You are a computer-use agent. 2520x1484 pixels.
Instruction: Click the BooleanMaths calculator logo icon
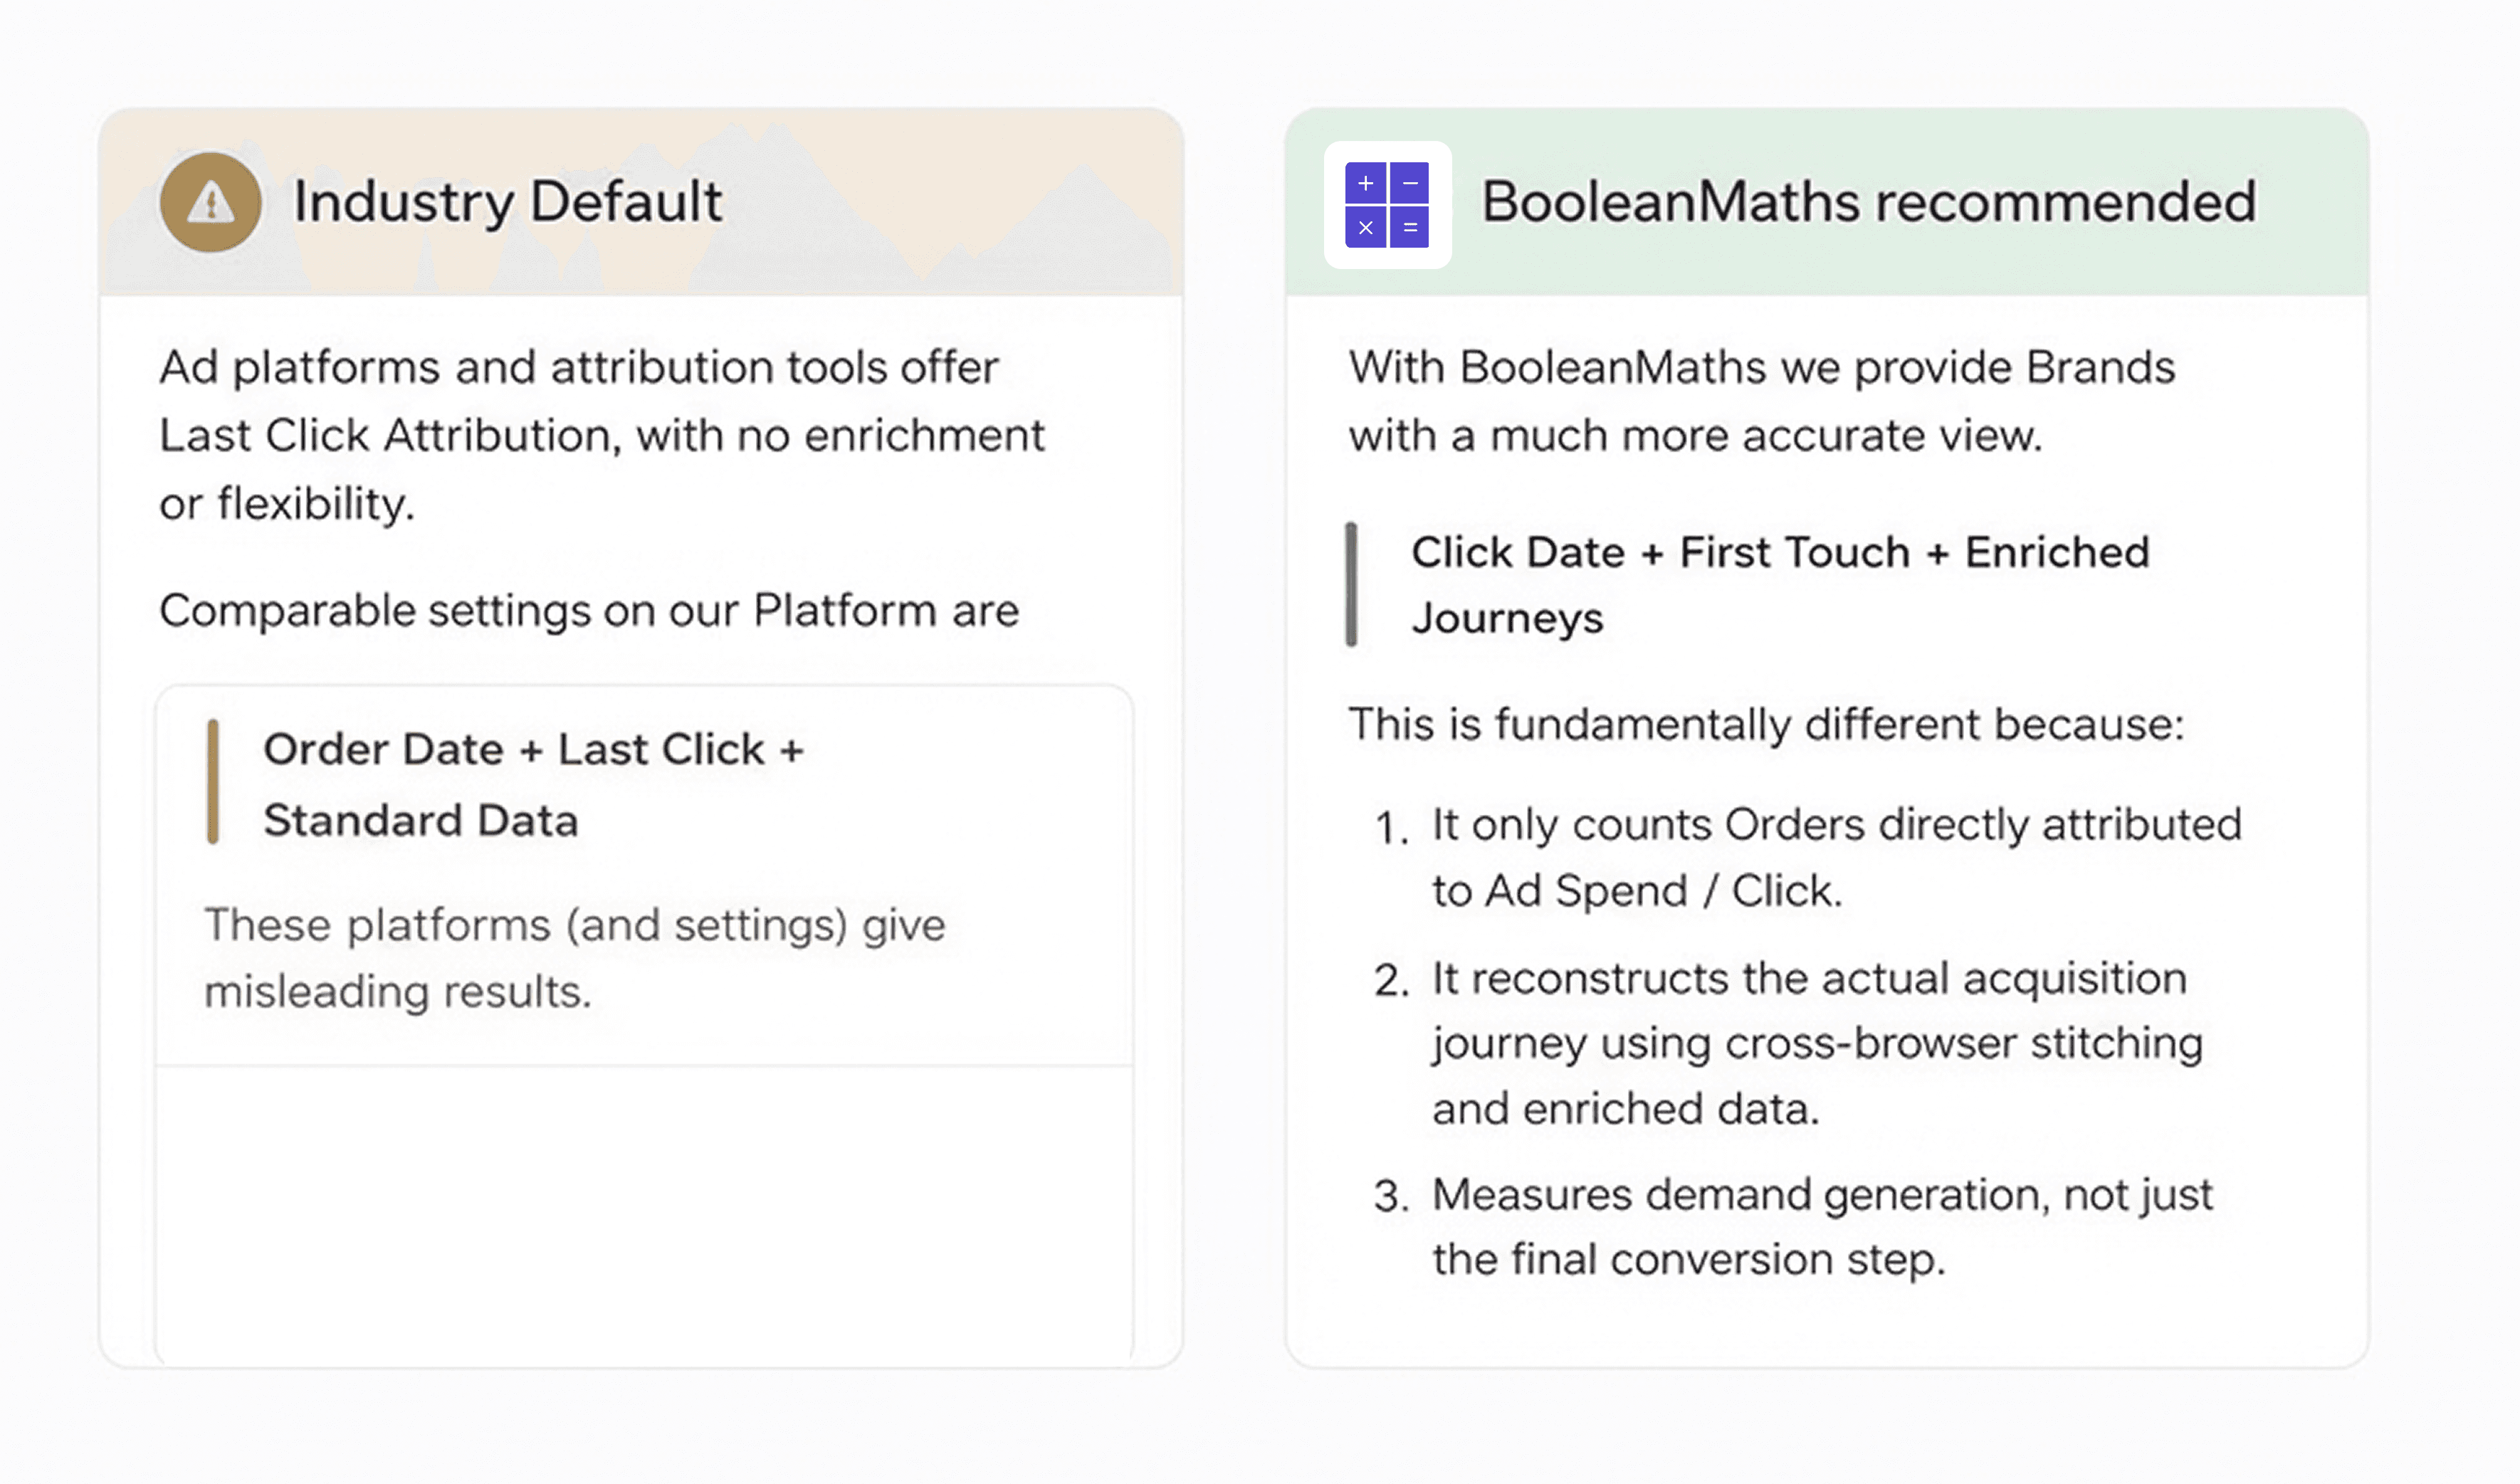tap(1387, 205)
